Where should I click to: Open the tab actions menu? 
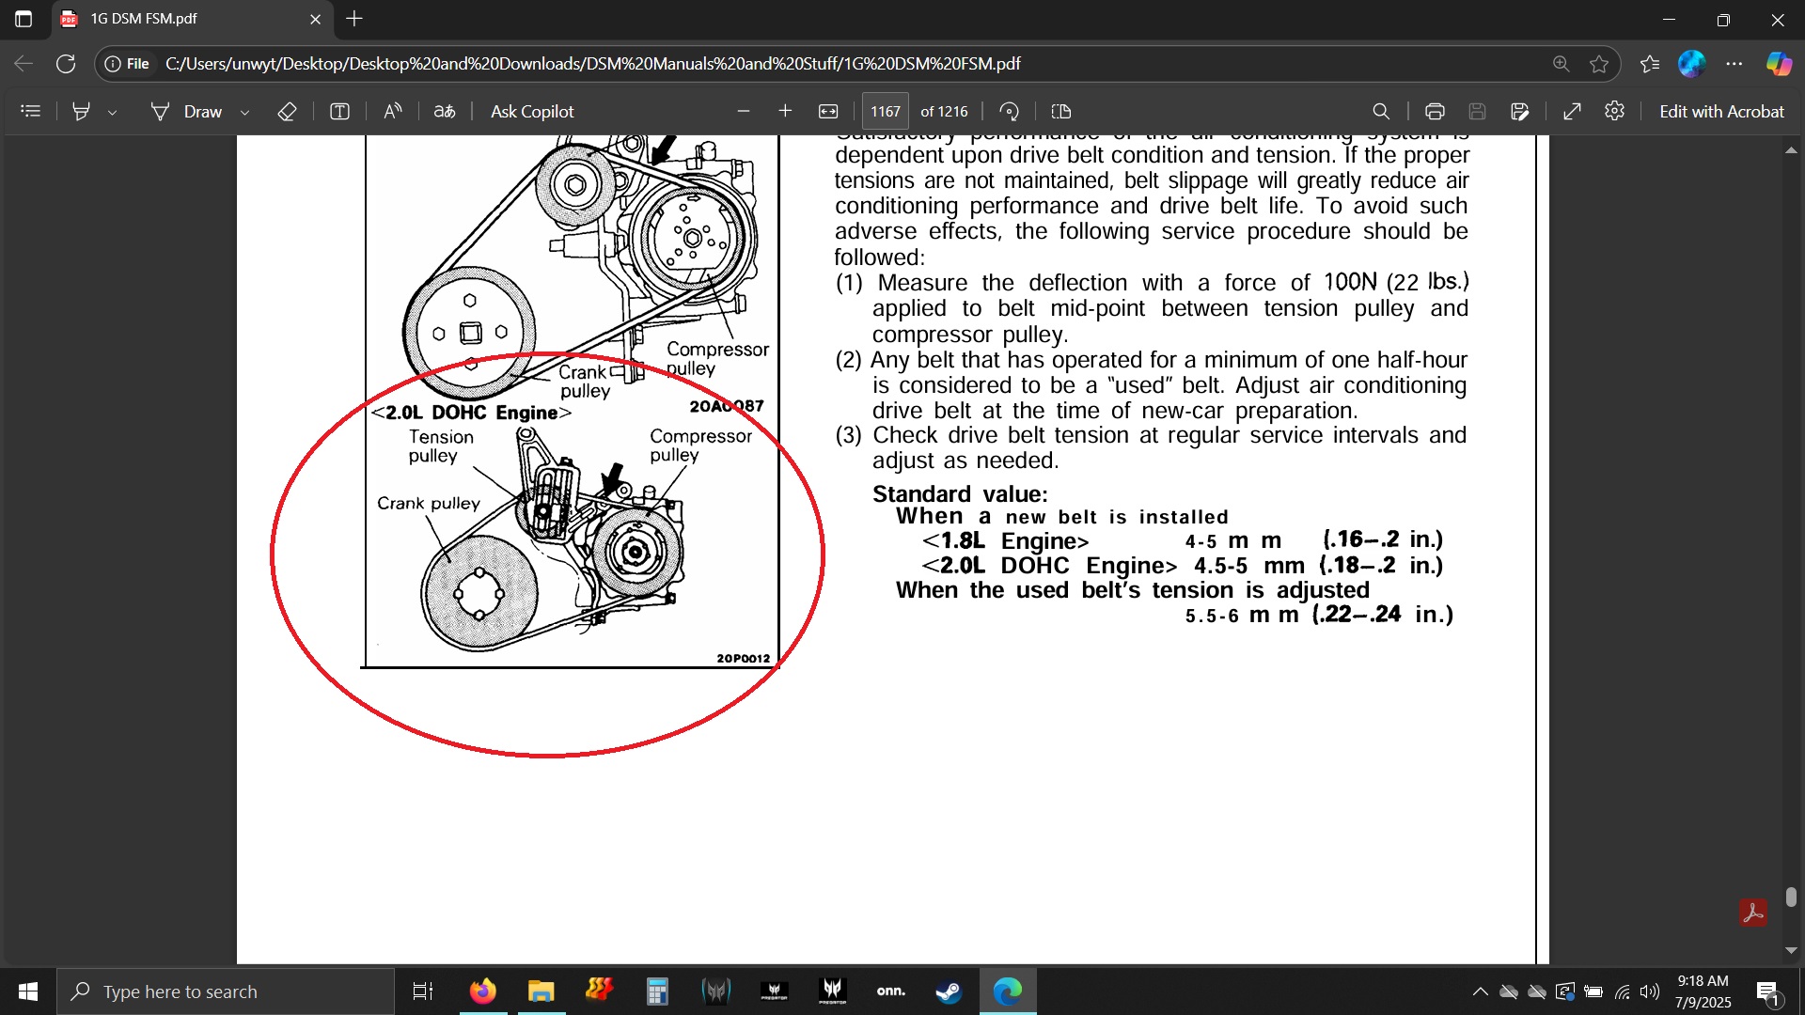(24, 19)
